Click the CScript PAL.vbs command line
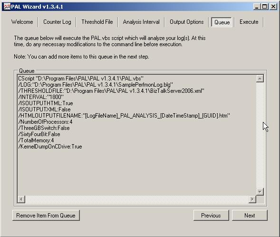Viewport: 280px width, 237px height. [81, 79]
